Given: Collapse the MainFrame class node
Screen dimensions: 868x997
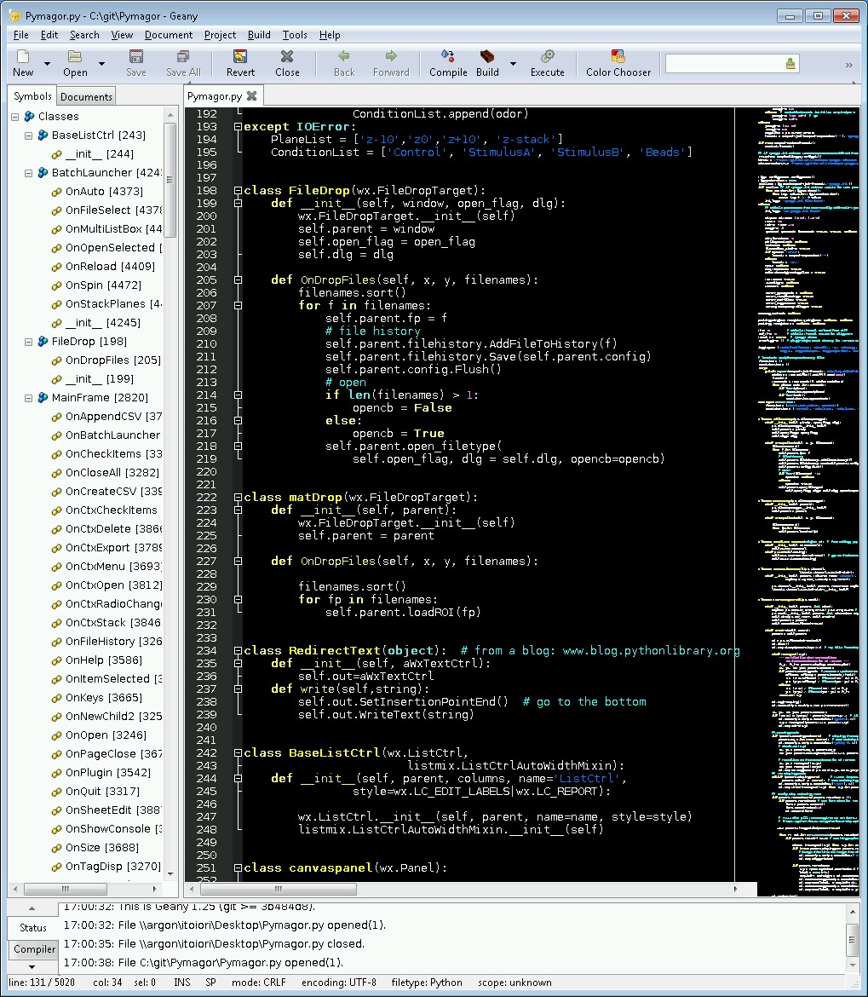Looking at the screenshot, I should tap(29, 398).
